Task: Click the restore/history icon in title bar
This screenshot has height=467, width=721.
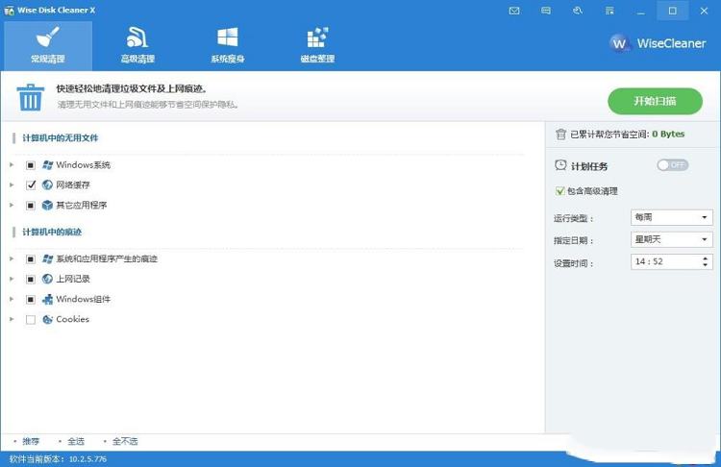Action: coord(578,11)
